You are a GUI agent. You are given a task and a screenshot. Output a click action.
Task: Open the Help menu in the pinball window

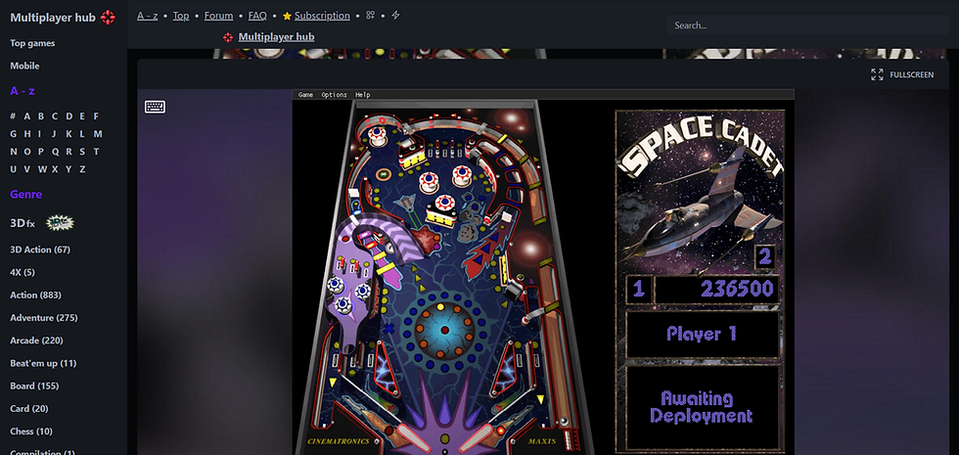point(363,95)
